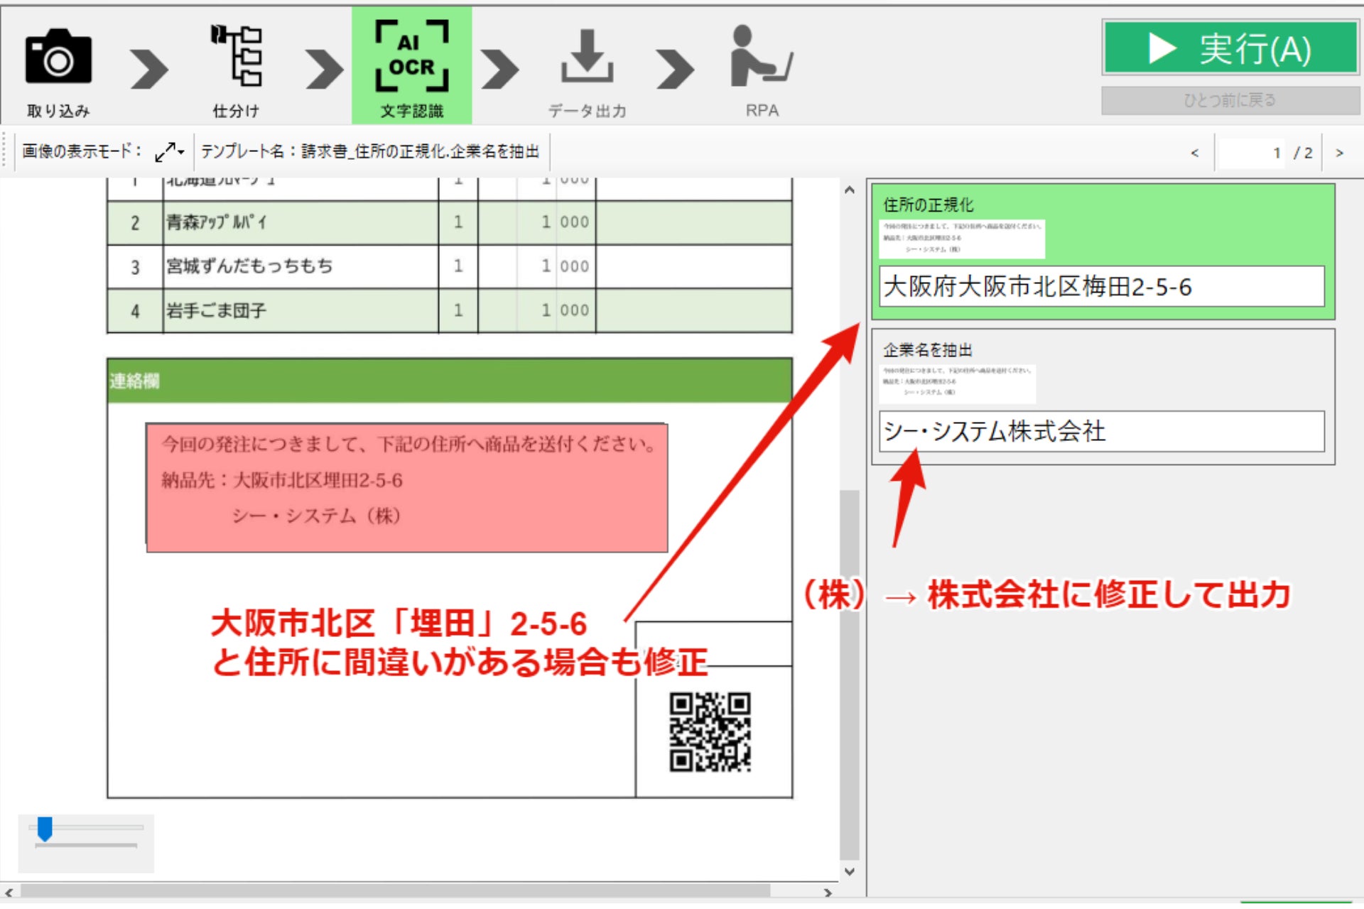This screenshot has width=1364, height=909.
Task: Click the 住所の正規化 thumbnail image
Action: point(962,239)
